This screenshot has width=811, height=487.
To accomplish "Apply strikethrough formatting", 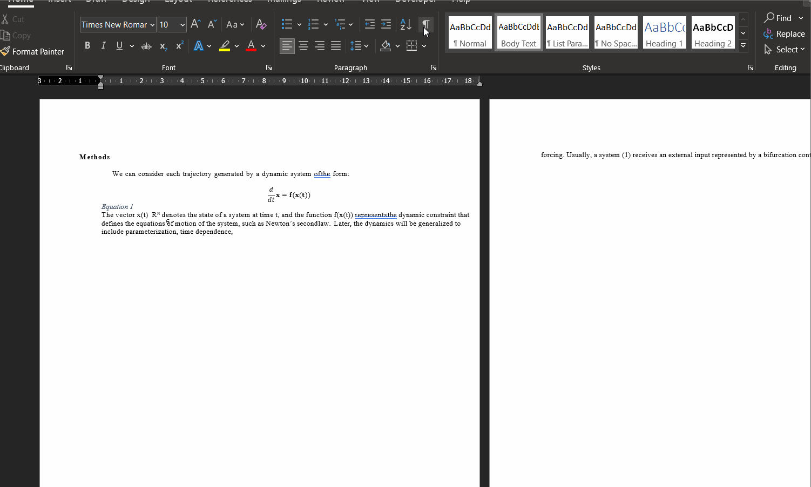I will point(146,45).
